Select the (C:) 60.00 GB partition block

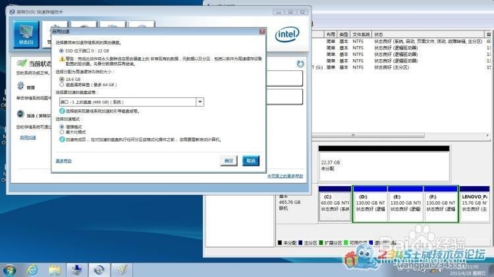335,204
